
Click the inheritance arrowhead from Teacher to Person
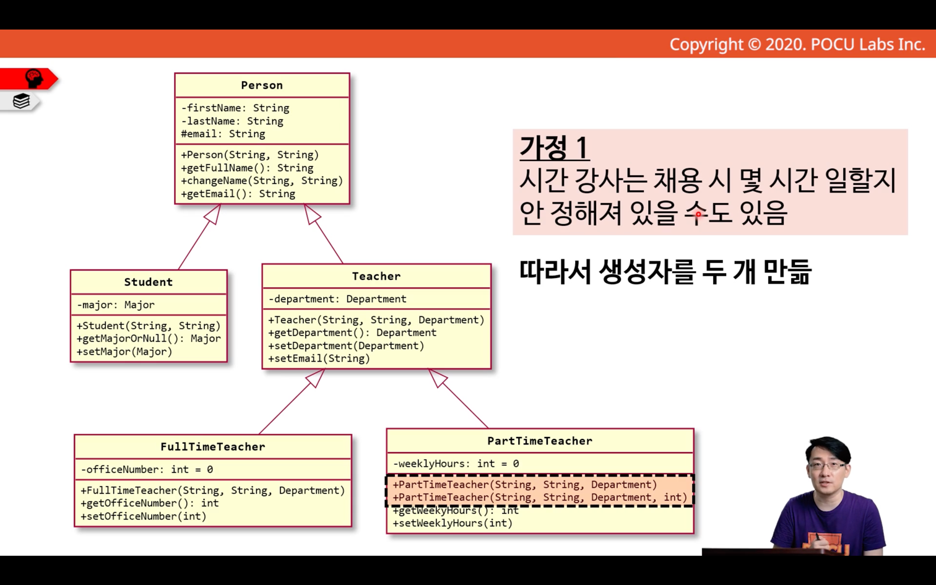pos(312,214)
